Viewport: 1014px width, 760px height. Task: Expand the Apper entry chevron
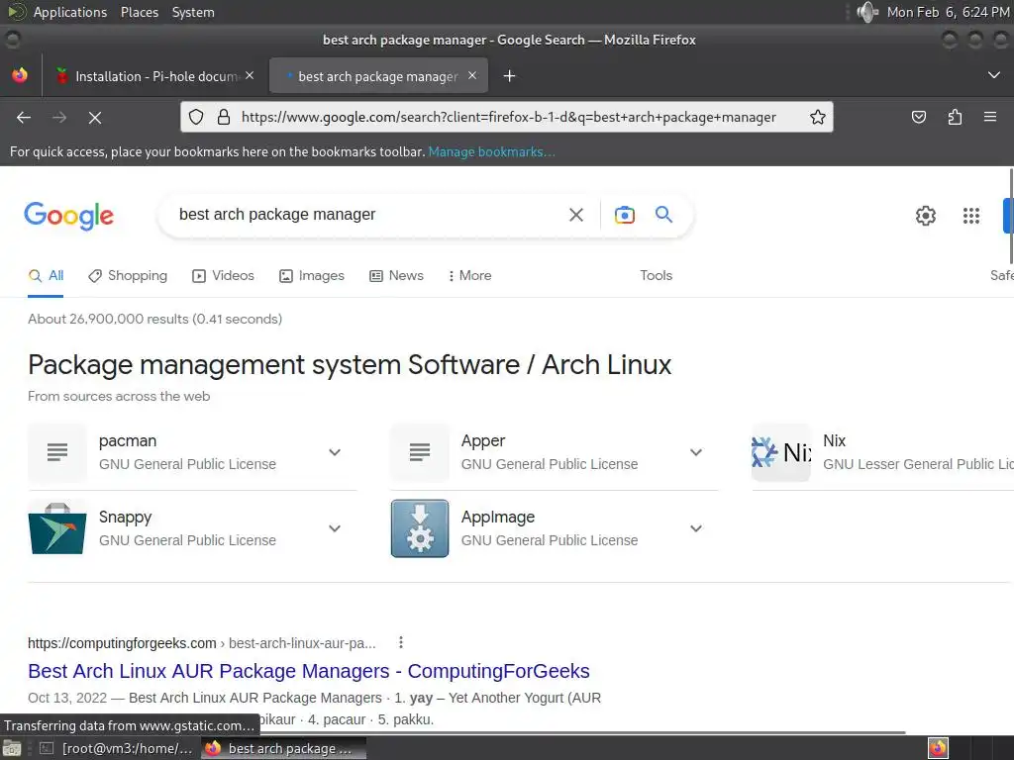pyautogui.click(x=696, y=452)
